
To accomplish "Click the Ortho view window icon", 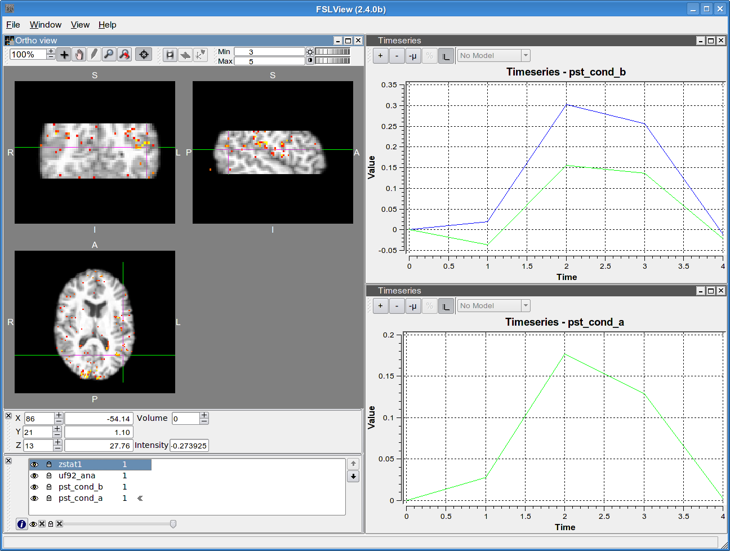I will pyautogui.click(x=9, y=41).
